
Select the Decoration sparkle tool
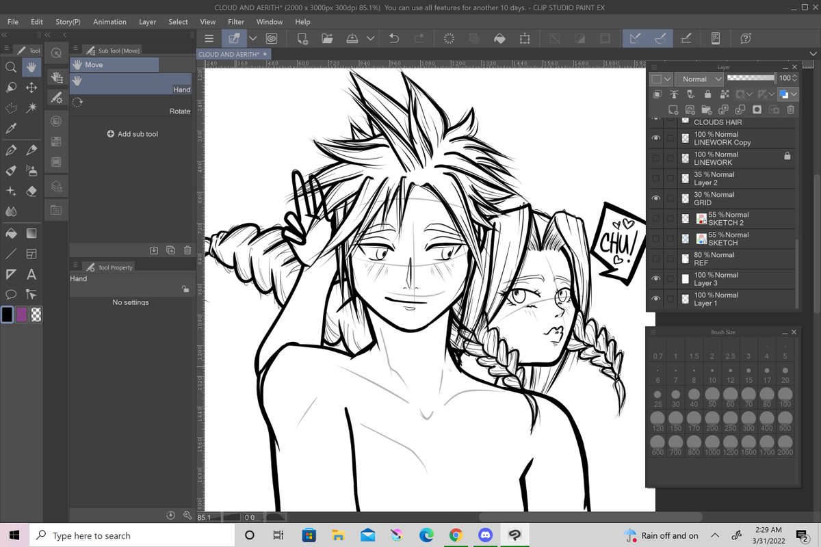click(11, 191)
